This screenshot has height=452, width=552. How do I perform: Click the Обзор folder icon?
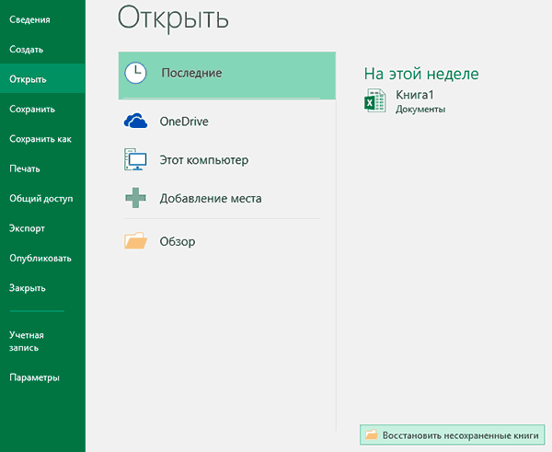[x=135, y=240]
